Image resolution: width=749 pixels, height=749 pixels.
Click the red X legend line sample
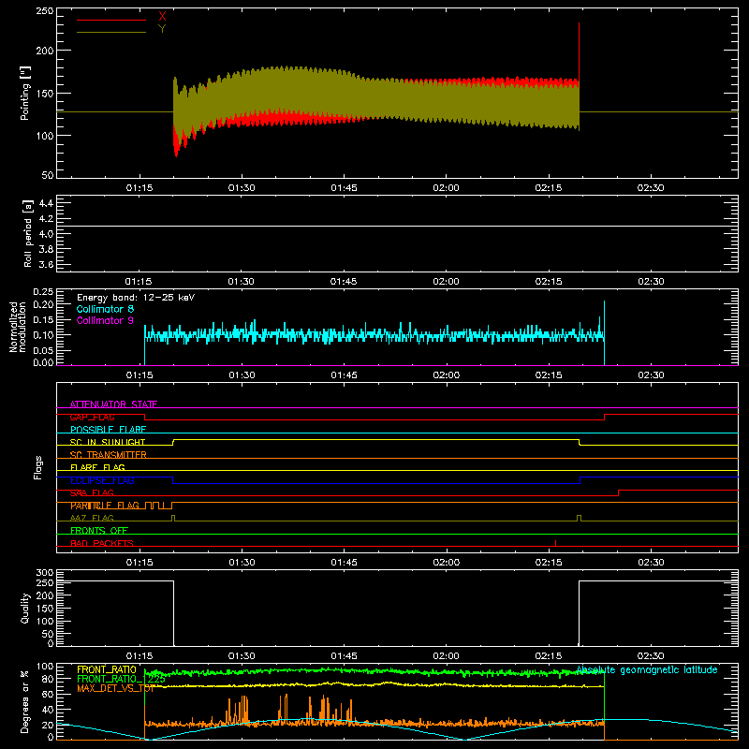pos(111,20)
